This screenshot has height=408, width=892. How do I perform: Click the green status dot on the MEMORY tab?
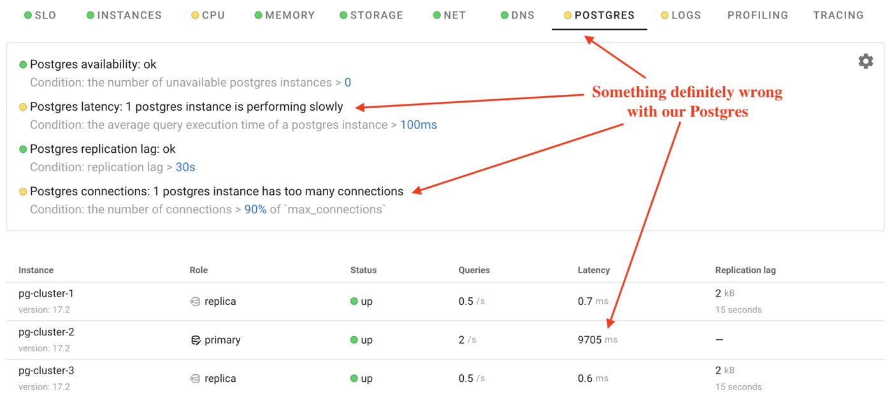tap(258, 15)
